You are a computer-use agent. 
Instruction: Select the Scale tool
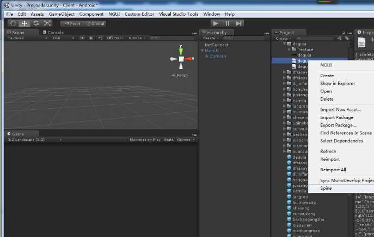[47, 23]
